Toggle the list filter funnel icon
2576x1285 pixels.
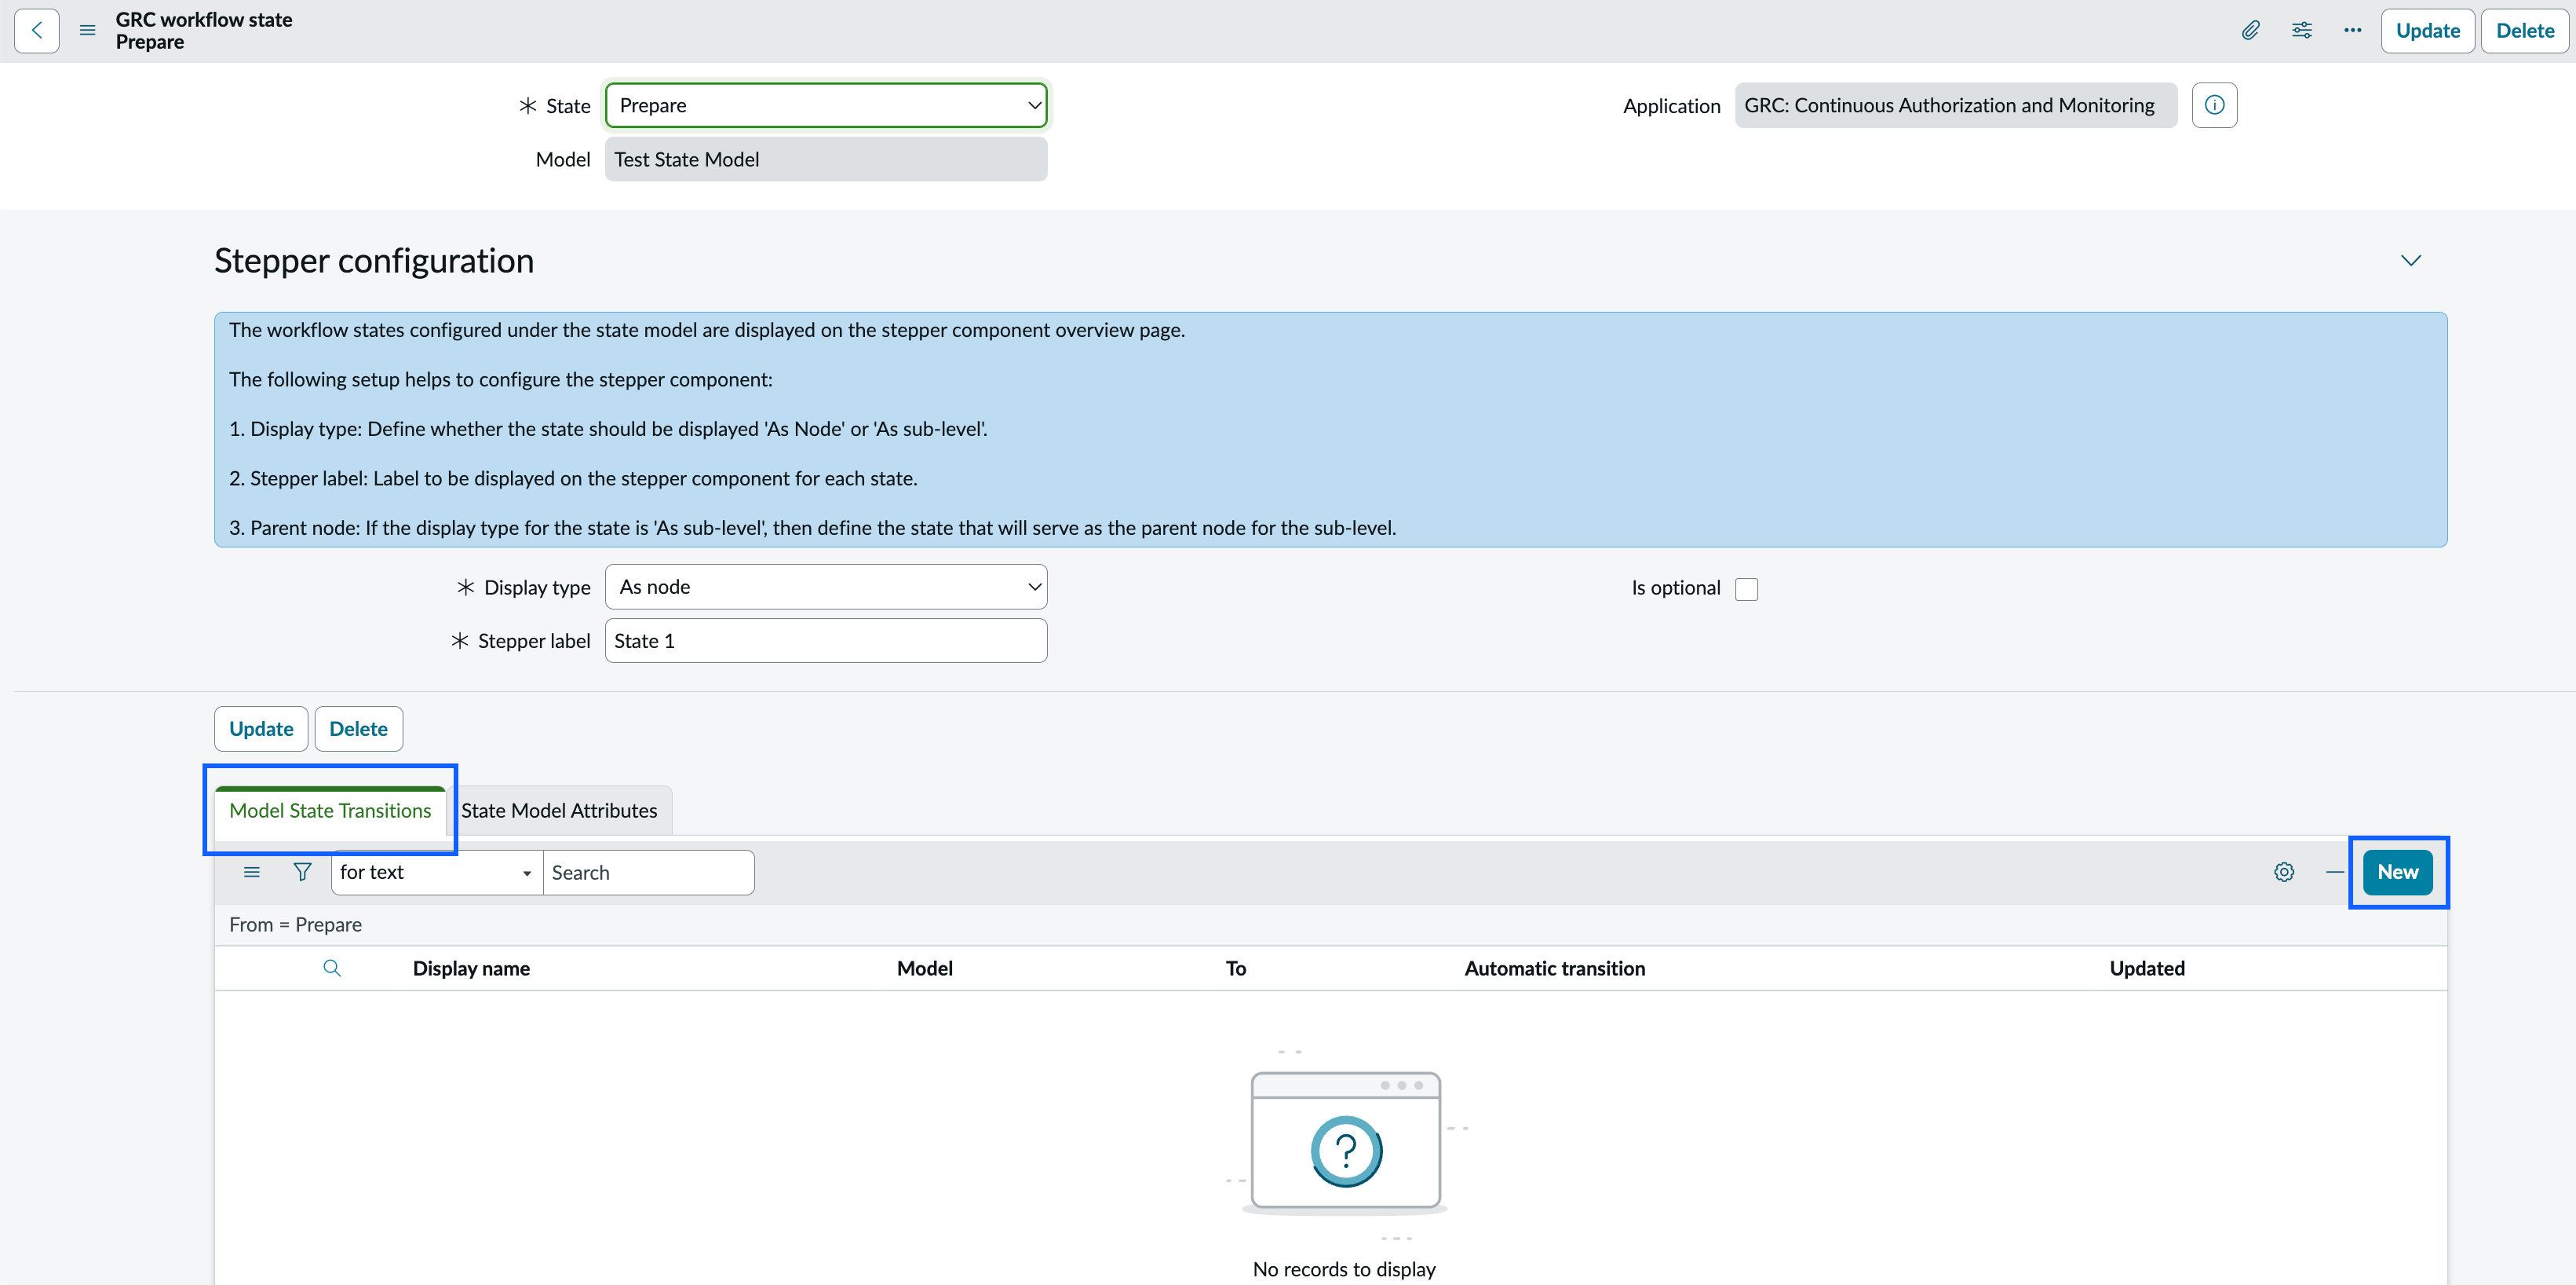point(302,873)
